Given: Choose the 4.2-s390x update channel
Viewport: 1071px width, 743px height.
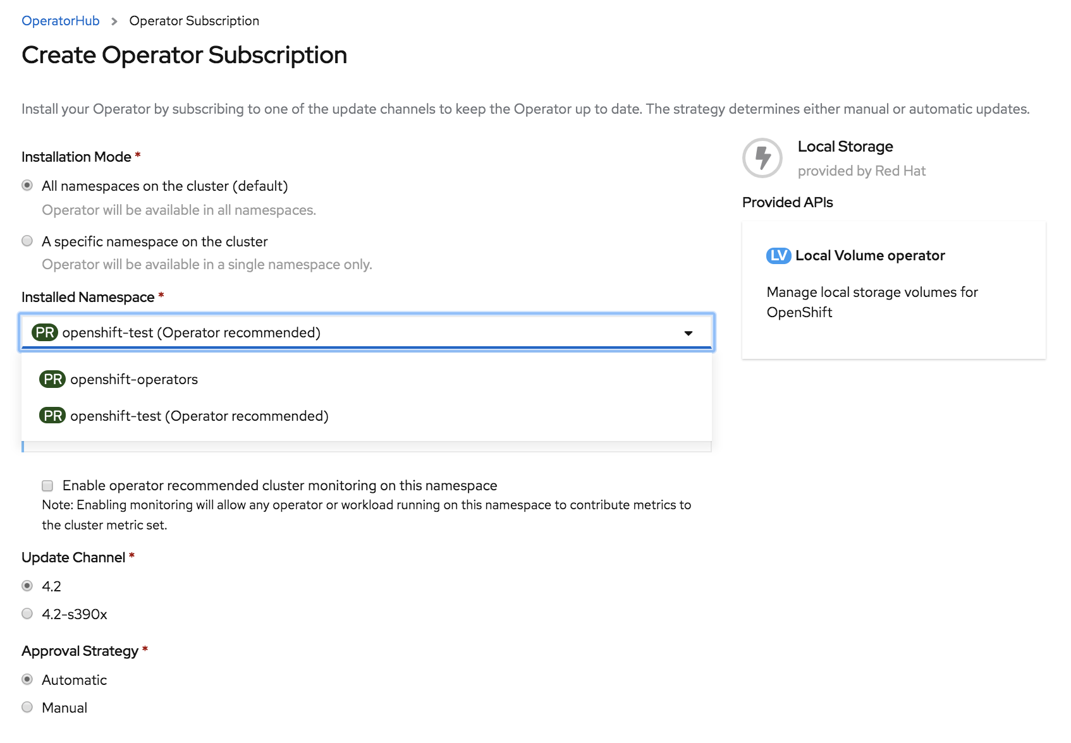Looking at the screenshot, I should coord(27,613).
